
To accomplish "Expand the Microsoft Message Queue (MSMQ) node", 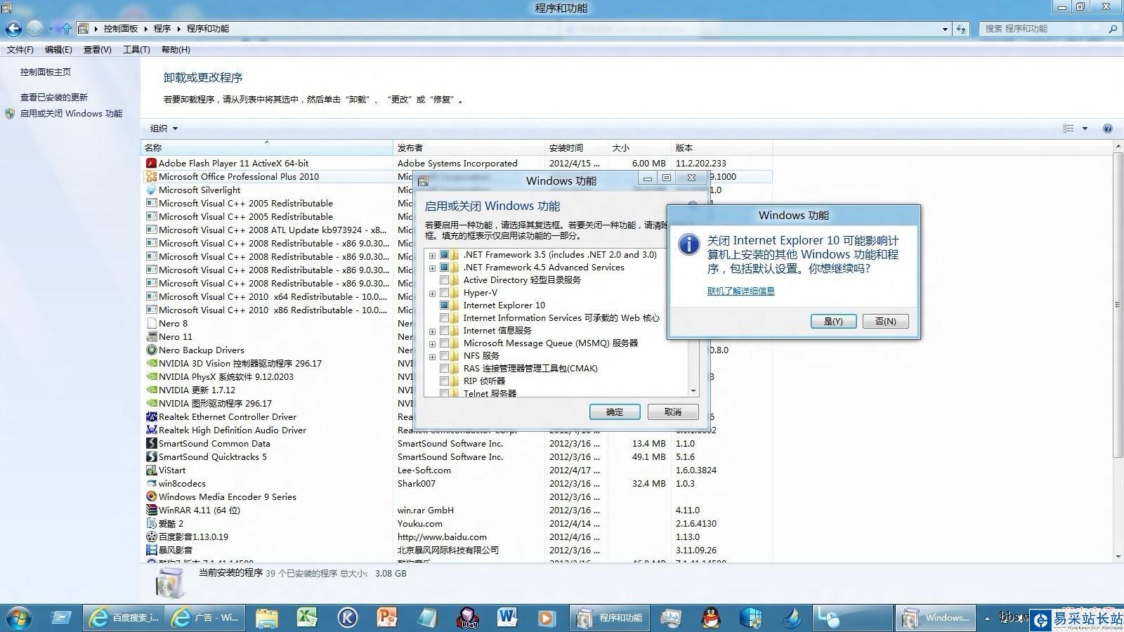I will coord(432,344).
